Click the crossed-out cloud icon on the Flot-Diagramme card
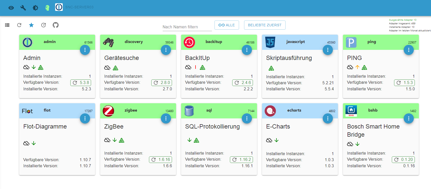This screenshot has width=431, height=189. [x=26, y=143]
